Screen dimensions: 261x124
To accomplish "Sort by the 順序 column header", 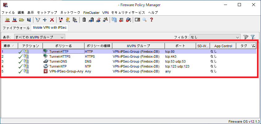I will pos(10,46).
